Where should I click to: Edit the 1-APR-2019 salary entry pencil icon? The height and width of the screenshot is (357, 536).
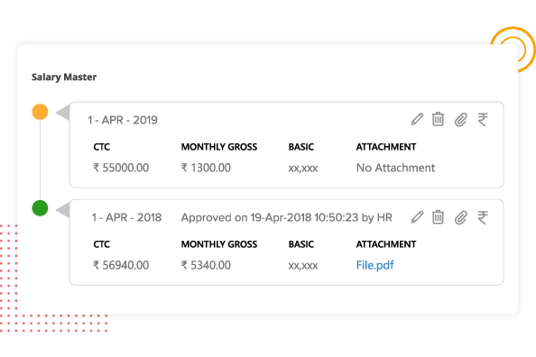click(x=417, y=119)
